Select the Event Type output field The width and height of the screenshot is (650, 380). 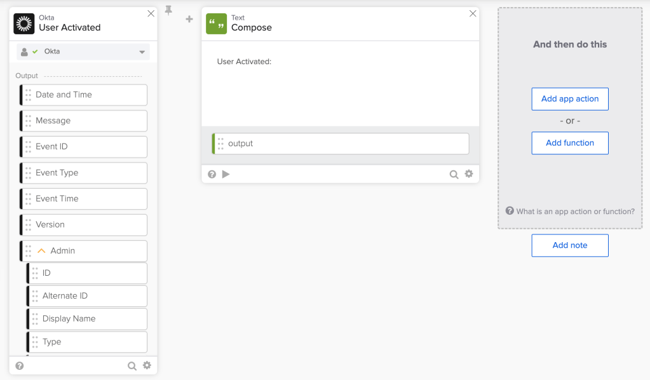(x=84, y=173)
